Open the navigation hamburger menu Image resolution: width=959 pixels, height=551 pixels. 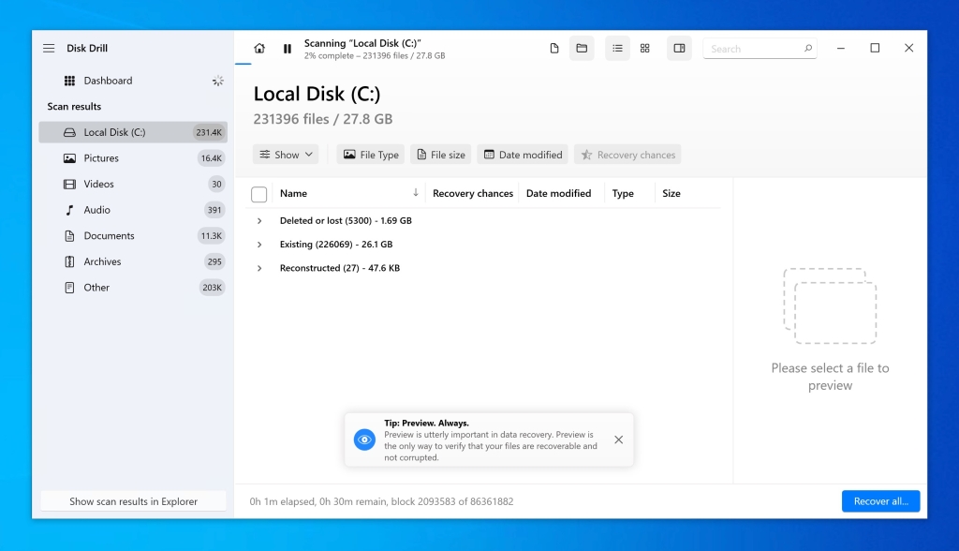pos(49,48)
